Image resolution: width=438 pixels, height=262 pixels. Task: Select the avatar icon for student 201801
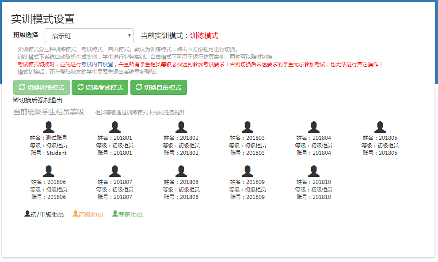(x=115, y=127)
